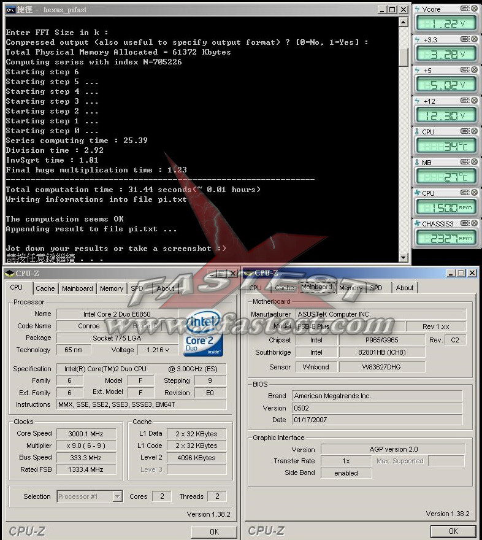Open the settings icon on the Vcore monitor
This screenshot has height=540, width=482.
465,9
